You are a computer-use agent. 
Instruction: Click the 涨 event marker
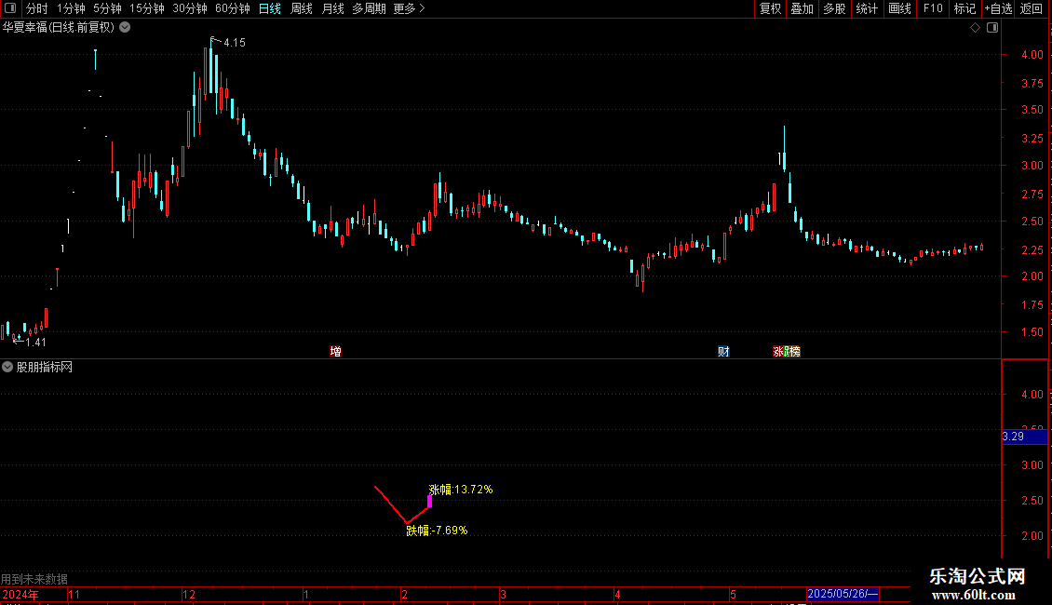(778, 352)
